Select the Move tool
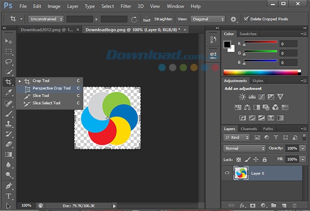The image size is (310, 211). pyautogui.click(x=9, y=41)
